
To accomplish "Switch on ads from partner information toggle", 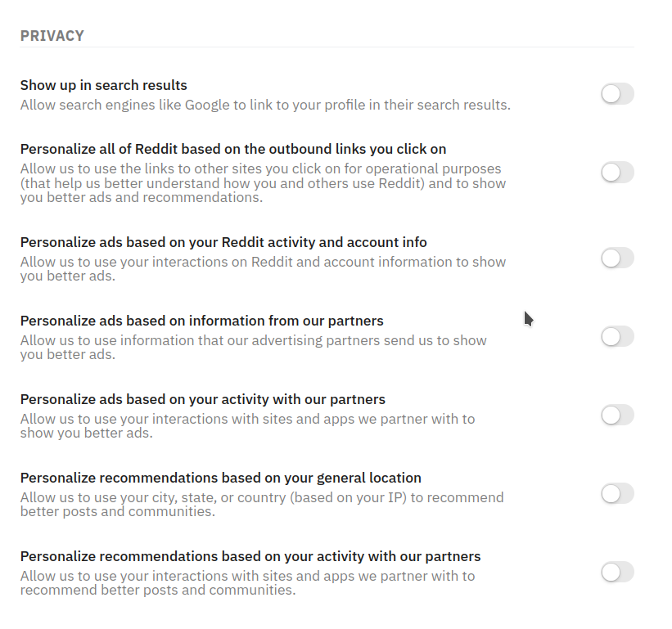I will click(x=617, y=336).
